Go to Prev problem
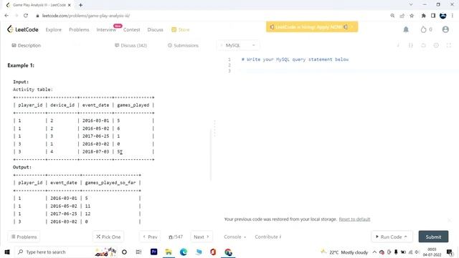 pyautogui.click(x=150, y=236)
